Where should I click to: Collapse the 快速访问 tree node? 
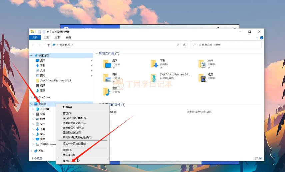pos(31,55)
